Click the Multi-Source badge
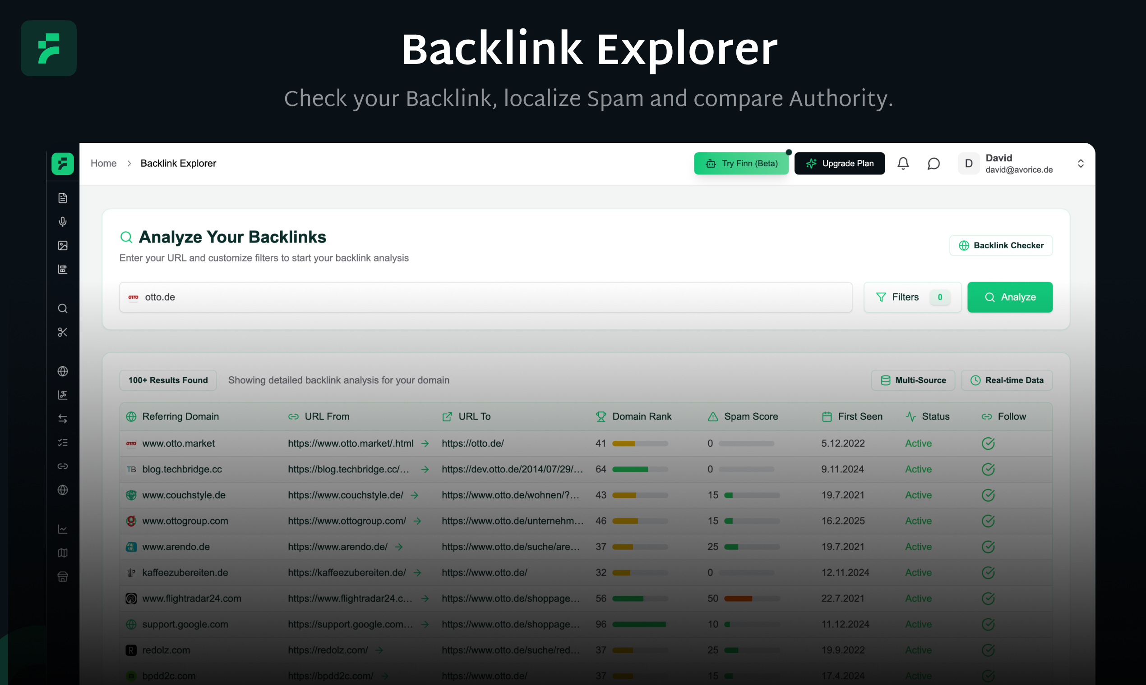 913,380
